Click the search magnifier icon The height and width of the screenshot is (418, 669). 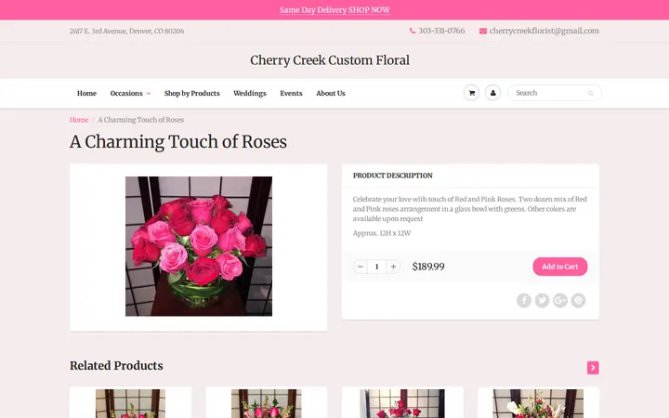(x=591, y=94)
